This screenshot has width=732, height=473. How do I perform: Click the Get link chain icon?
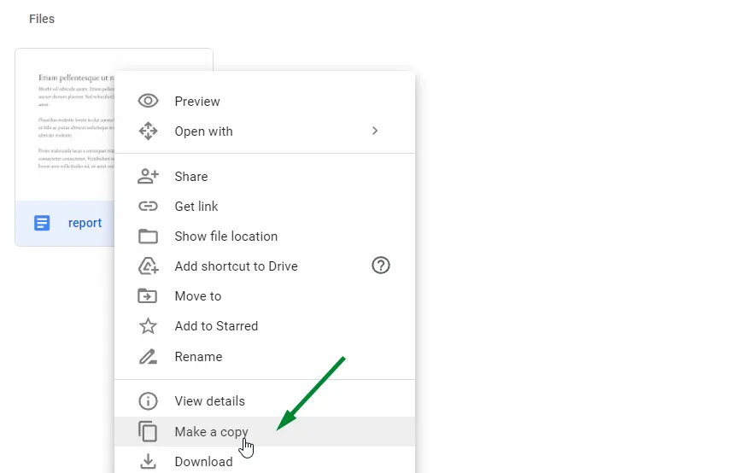148,206
